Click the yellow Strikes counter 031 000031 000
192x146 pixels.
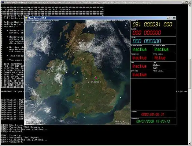pyautogui.click(x=153, y=24)
